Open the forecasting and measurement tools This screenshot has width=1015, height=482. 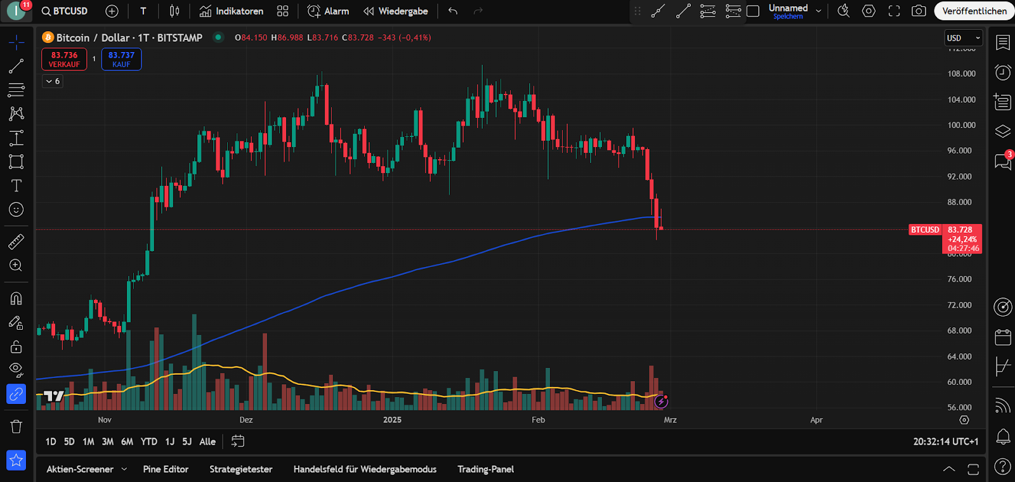click(x=16, y=138)
